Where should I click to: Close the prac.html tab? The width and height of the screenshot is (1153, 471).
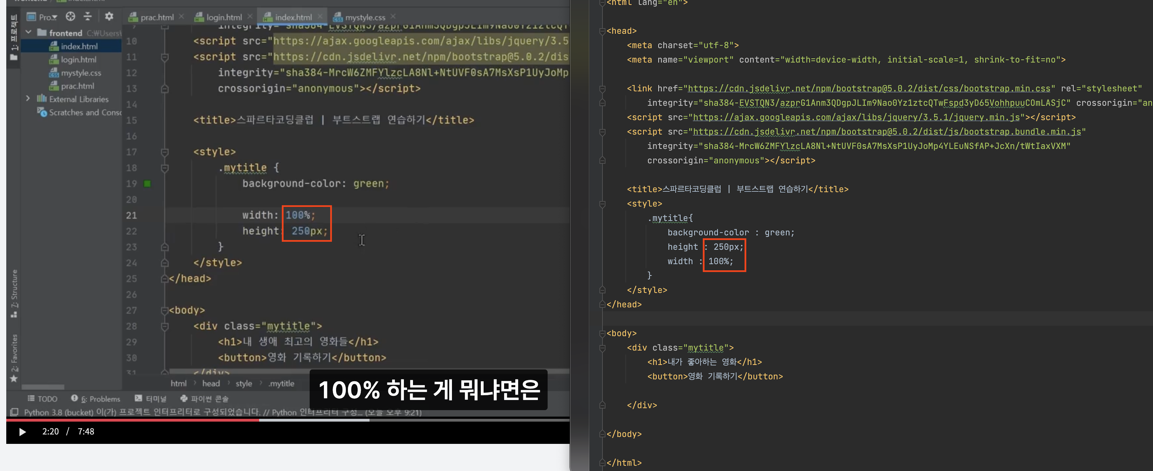point(181,17)
